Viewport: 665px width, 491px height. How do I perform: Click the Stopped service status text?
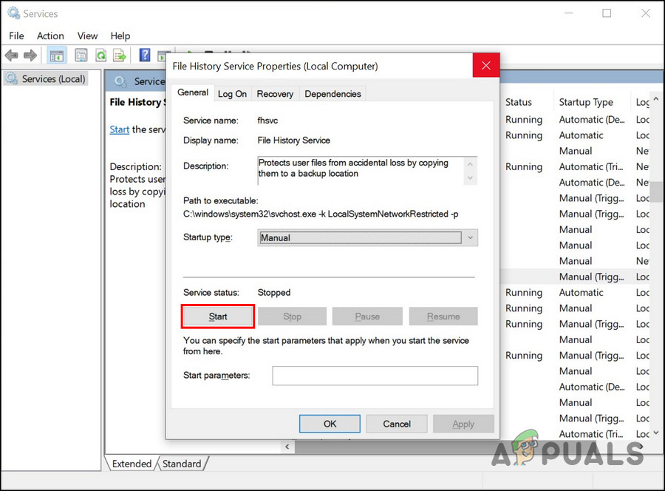274,292
